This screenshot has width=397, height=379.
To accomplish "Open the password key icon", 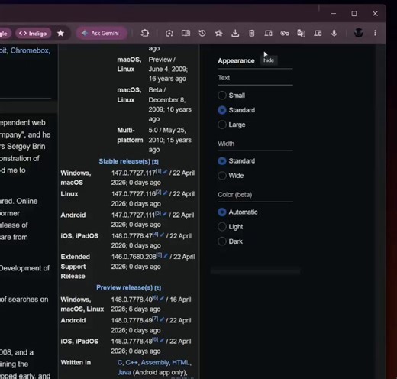I will tap(285, 33).
